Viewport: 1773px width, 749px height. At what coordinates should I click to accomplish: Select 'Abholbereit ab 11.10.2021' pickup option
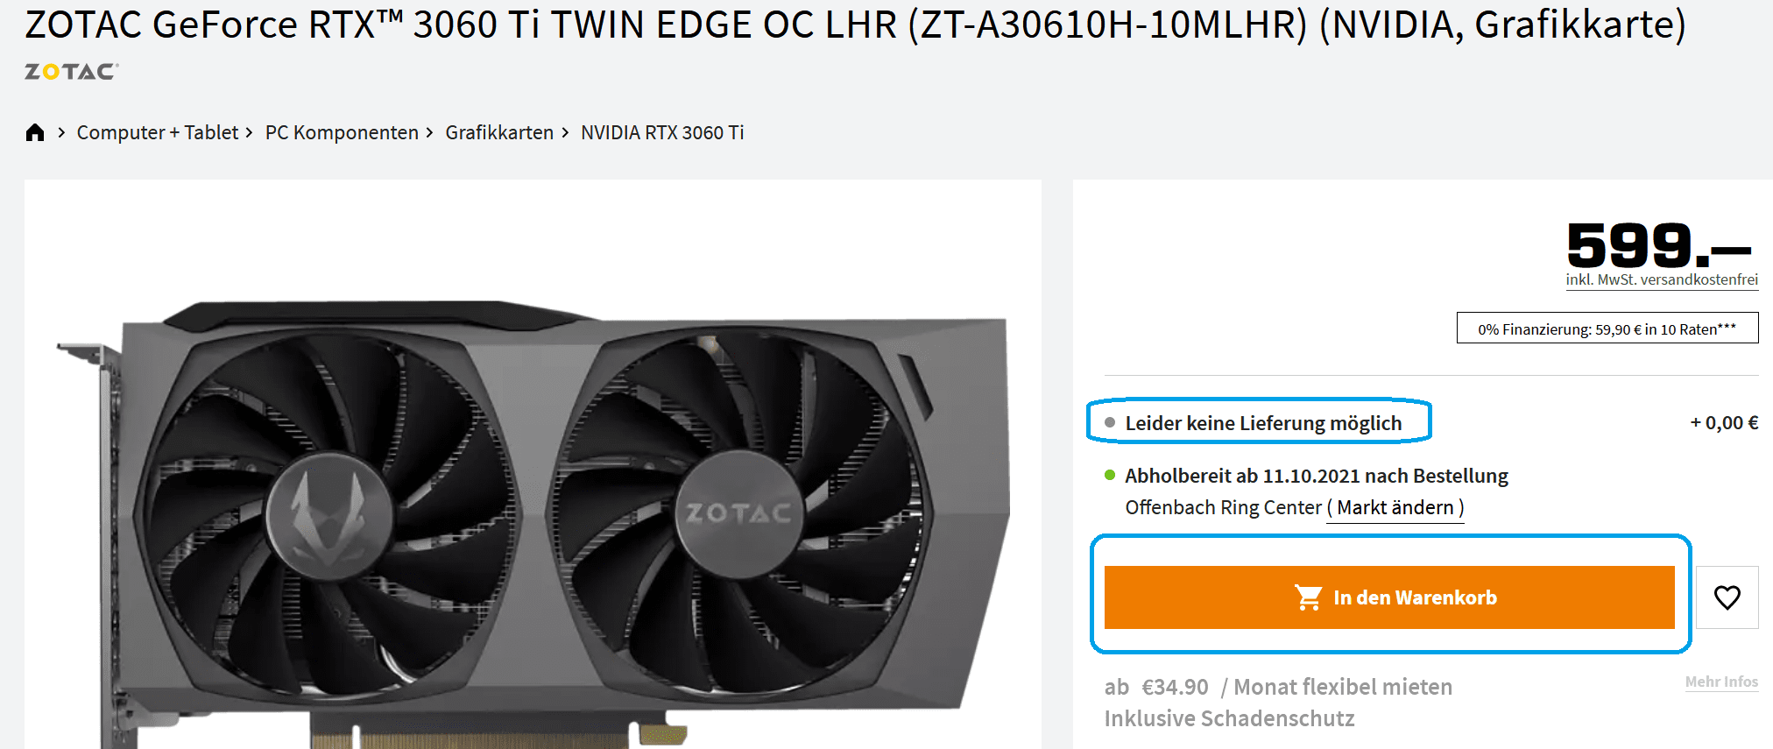point(1317,476)
